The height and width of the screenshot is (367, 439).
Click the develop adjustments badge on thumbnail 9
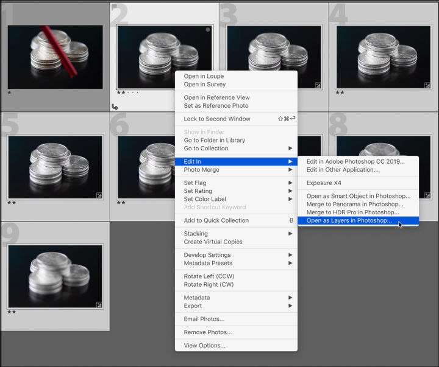click(x=99, y=305)
